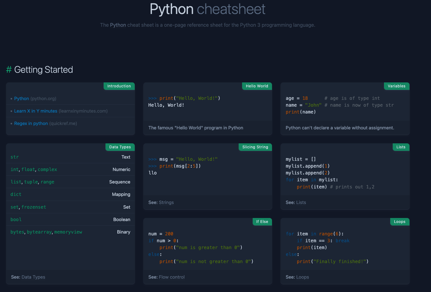Open the Python (python.org) link
The height and width of the screenshot is (292, 431).
coord(21,99)
